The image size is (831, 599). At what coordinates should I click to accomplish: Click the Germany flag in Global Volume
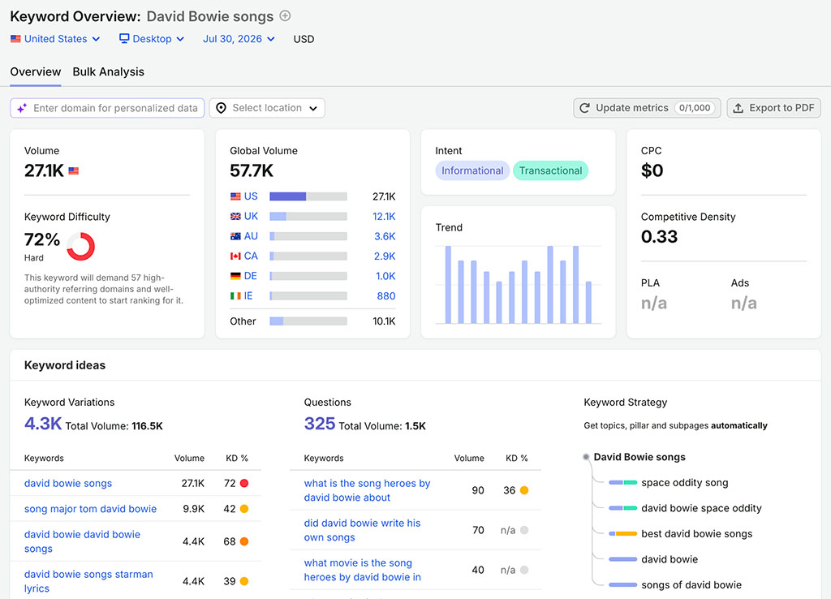[235, 276]
